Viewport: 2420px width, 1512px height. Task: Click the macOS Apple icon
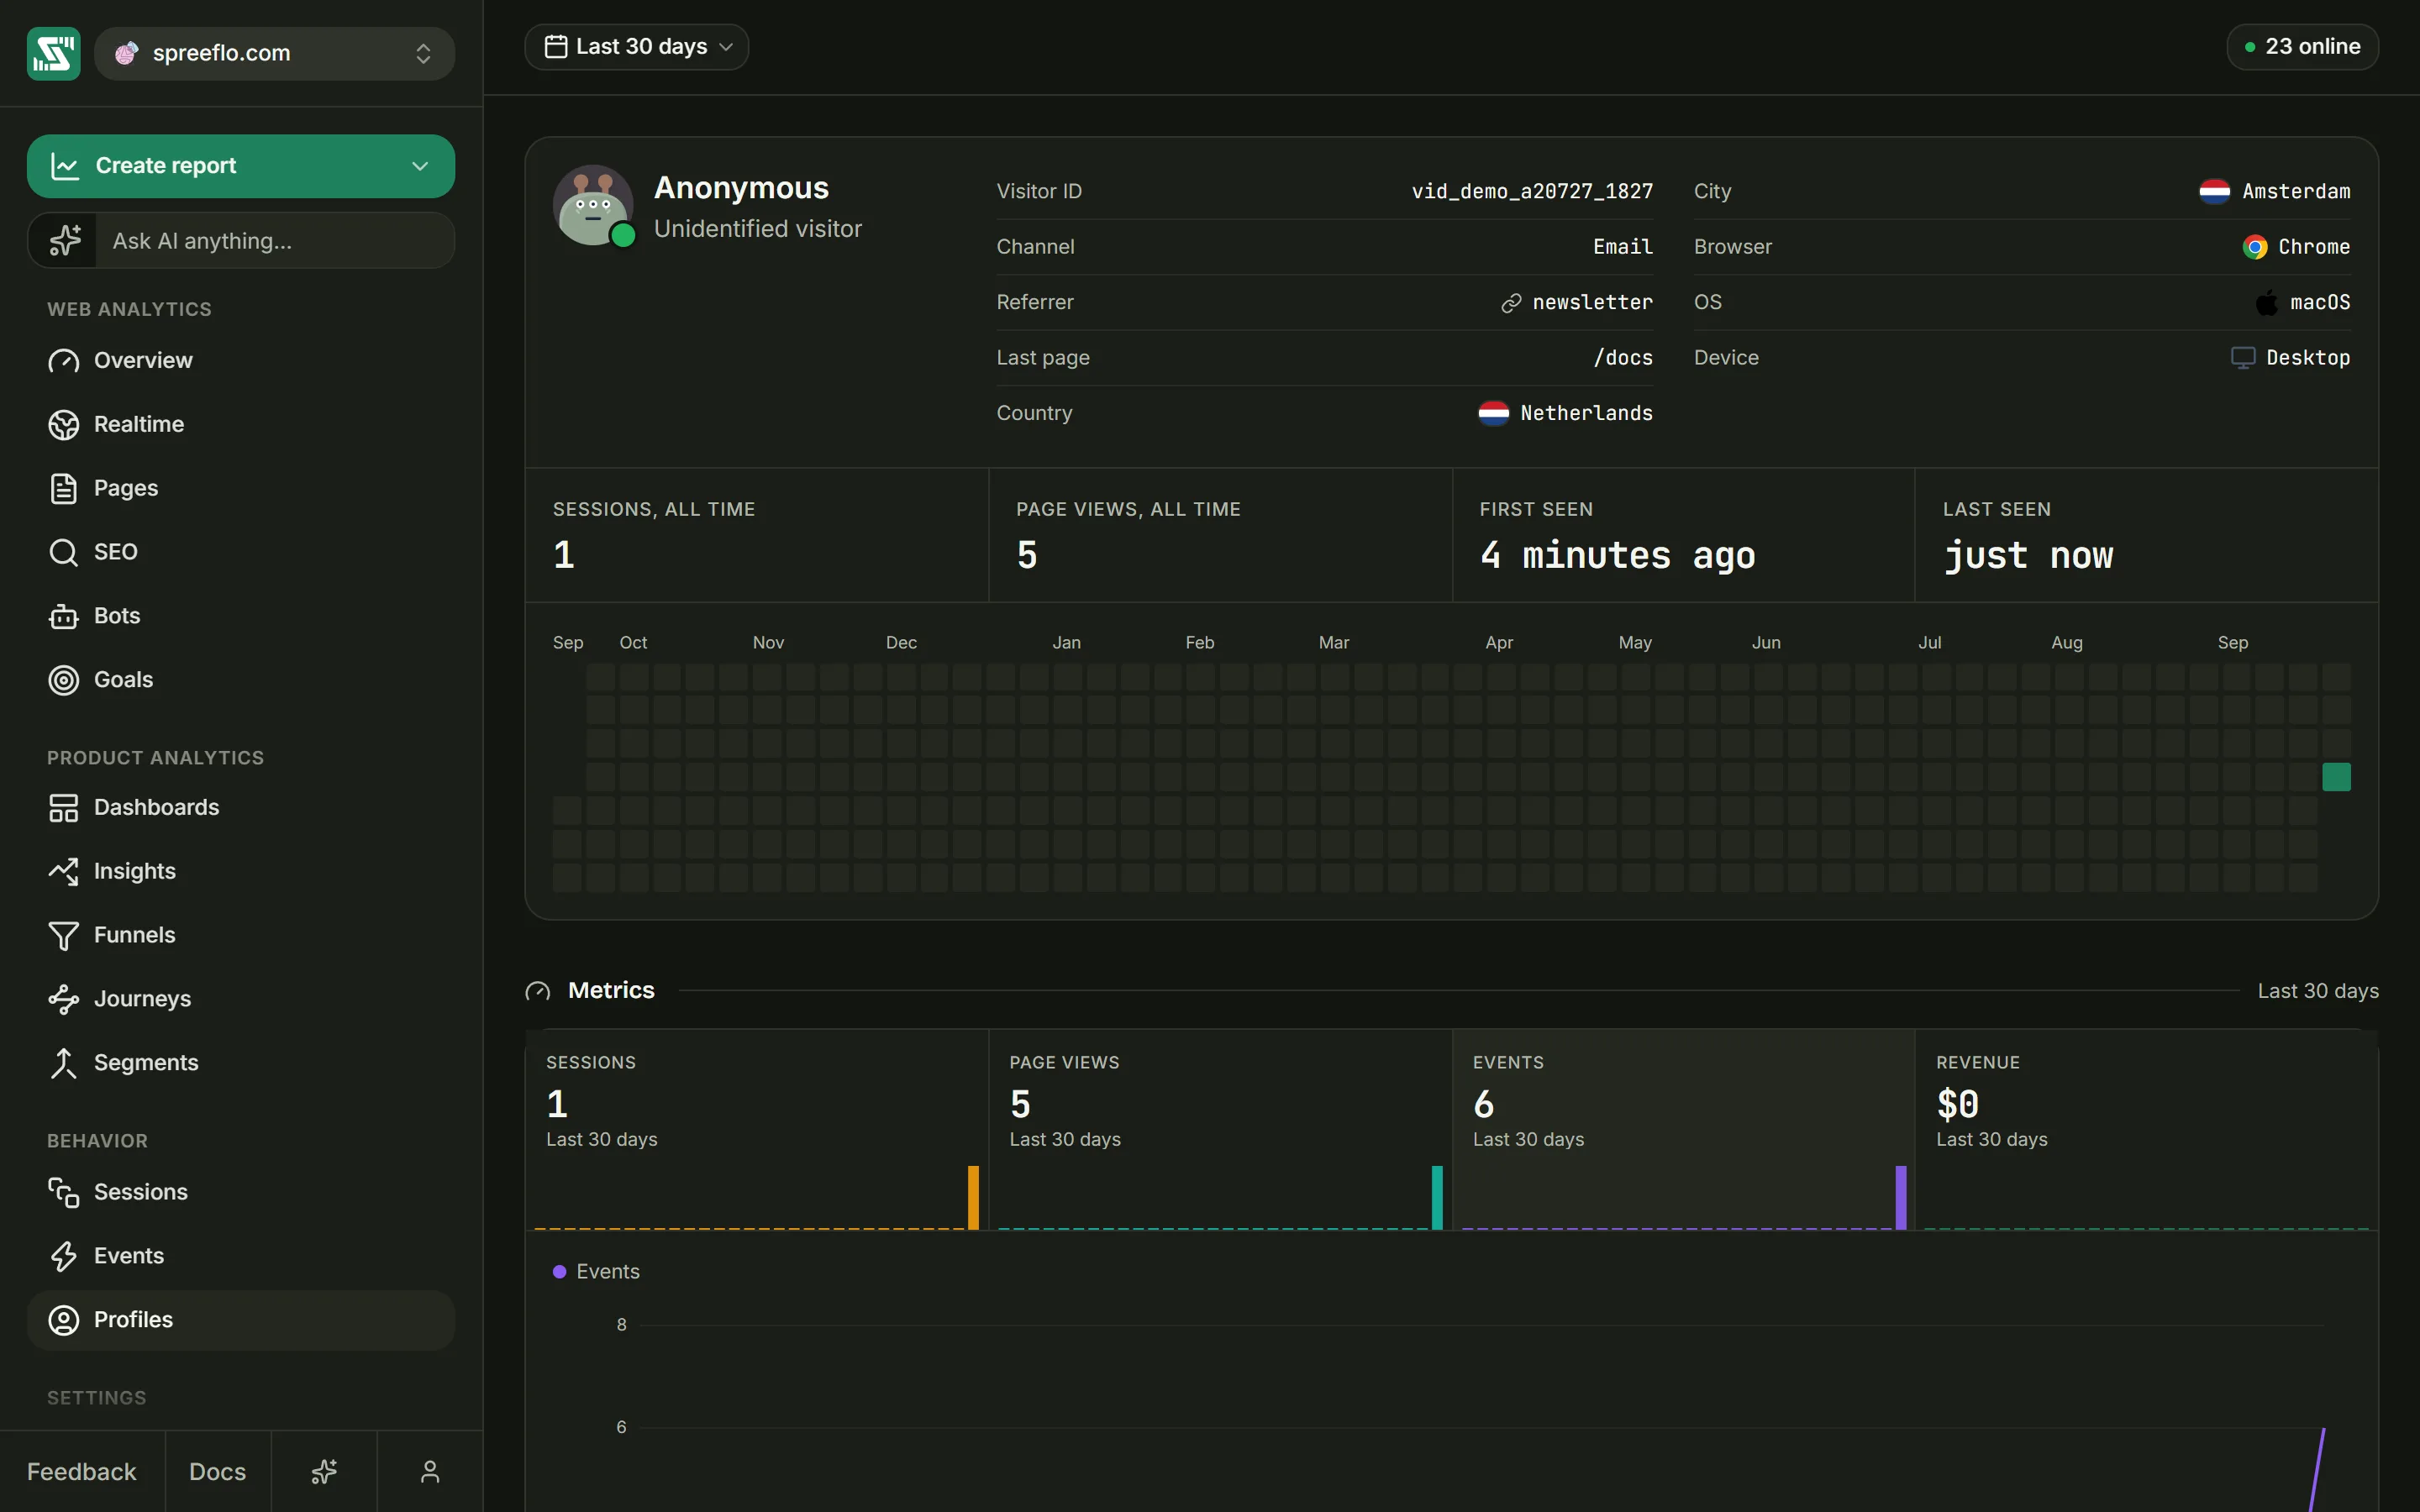click(2267, 302)
